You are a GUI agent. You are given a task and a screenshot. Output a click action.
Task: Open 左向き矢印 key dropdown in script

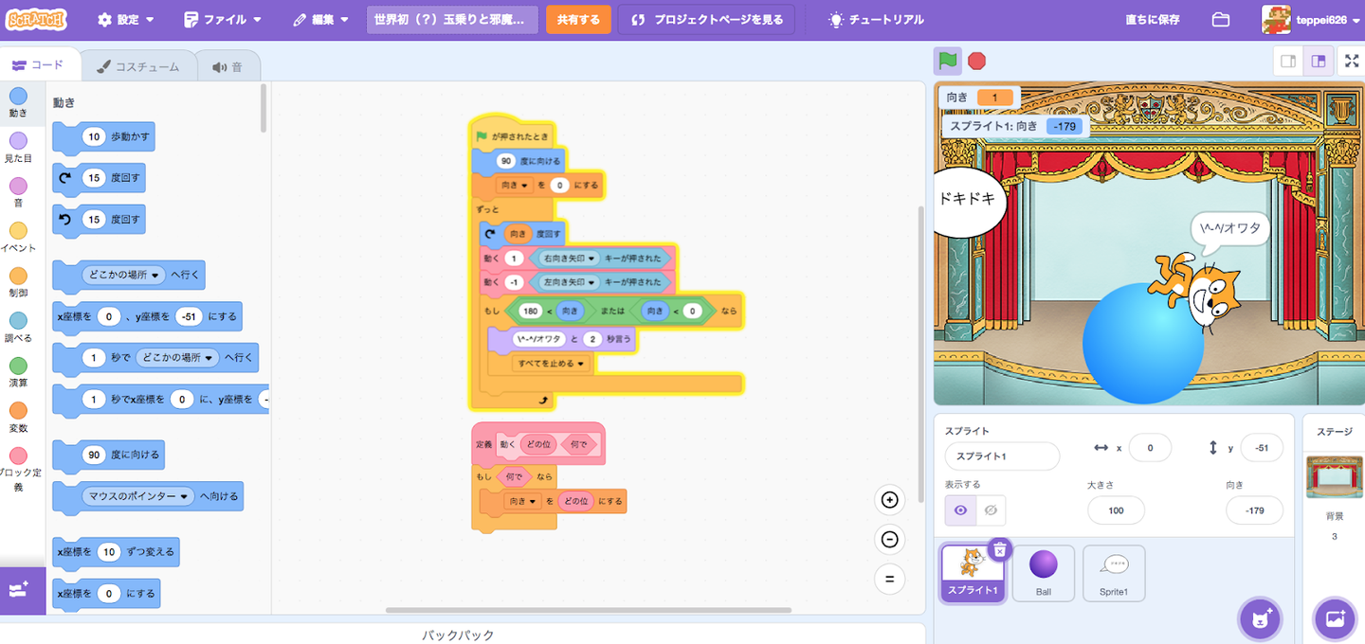(x=569, y=282)
